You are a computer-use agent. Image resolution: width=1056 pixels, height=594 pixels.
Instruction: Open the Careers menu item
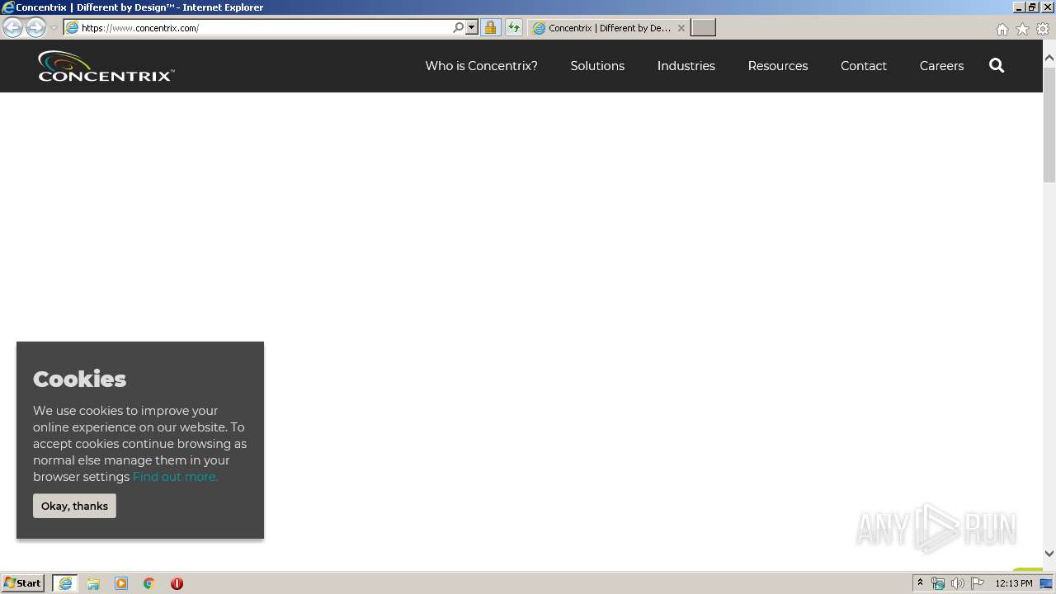coord(941,66)
